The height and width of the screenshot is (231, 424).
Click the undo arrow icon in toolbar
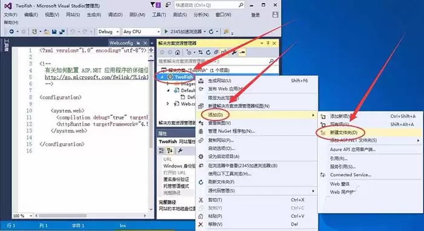point(73,32)
